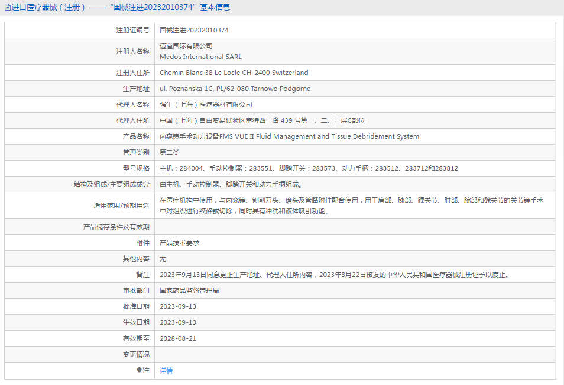Select the 第二类 category value
Viewport: 564px width, 385px height.
coord(170,152)
